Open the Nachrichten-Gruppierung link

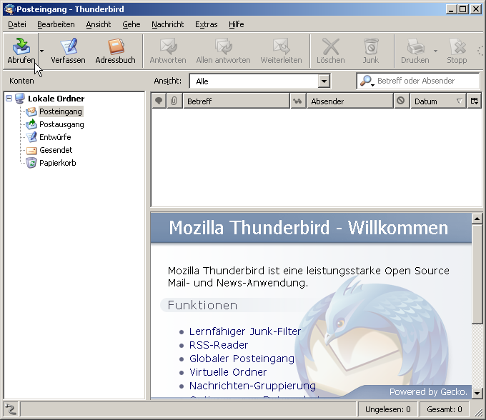(252, 386)
